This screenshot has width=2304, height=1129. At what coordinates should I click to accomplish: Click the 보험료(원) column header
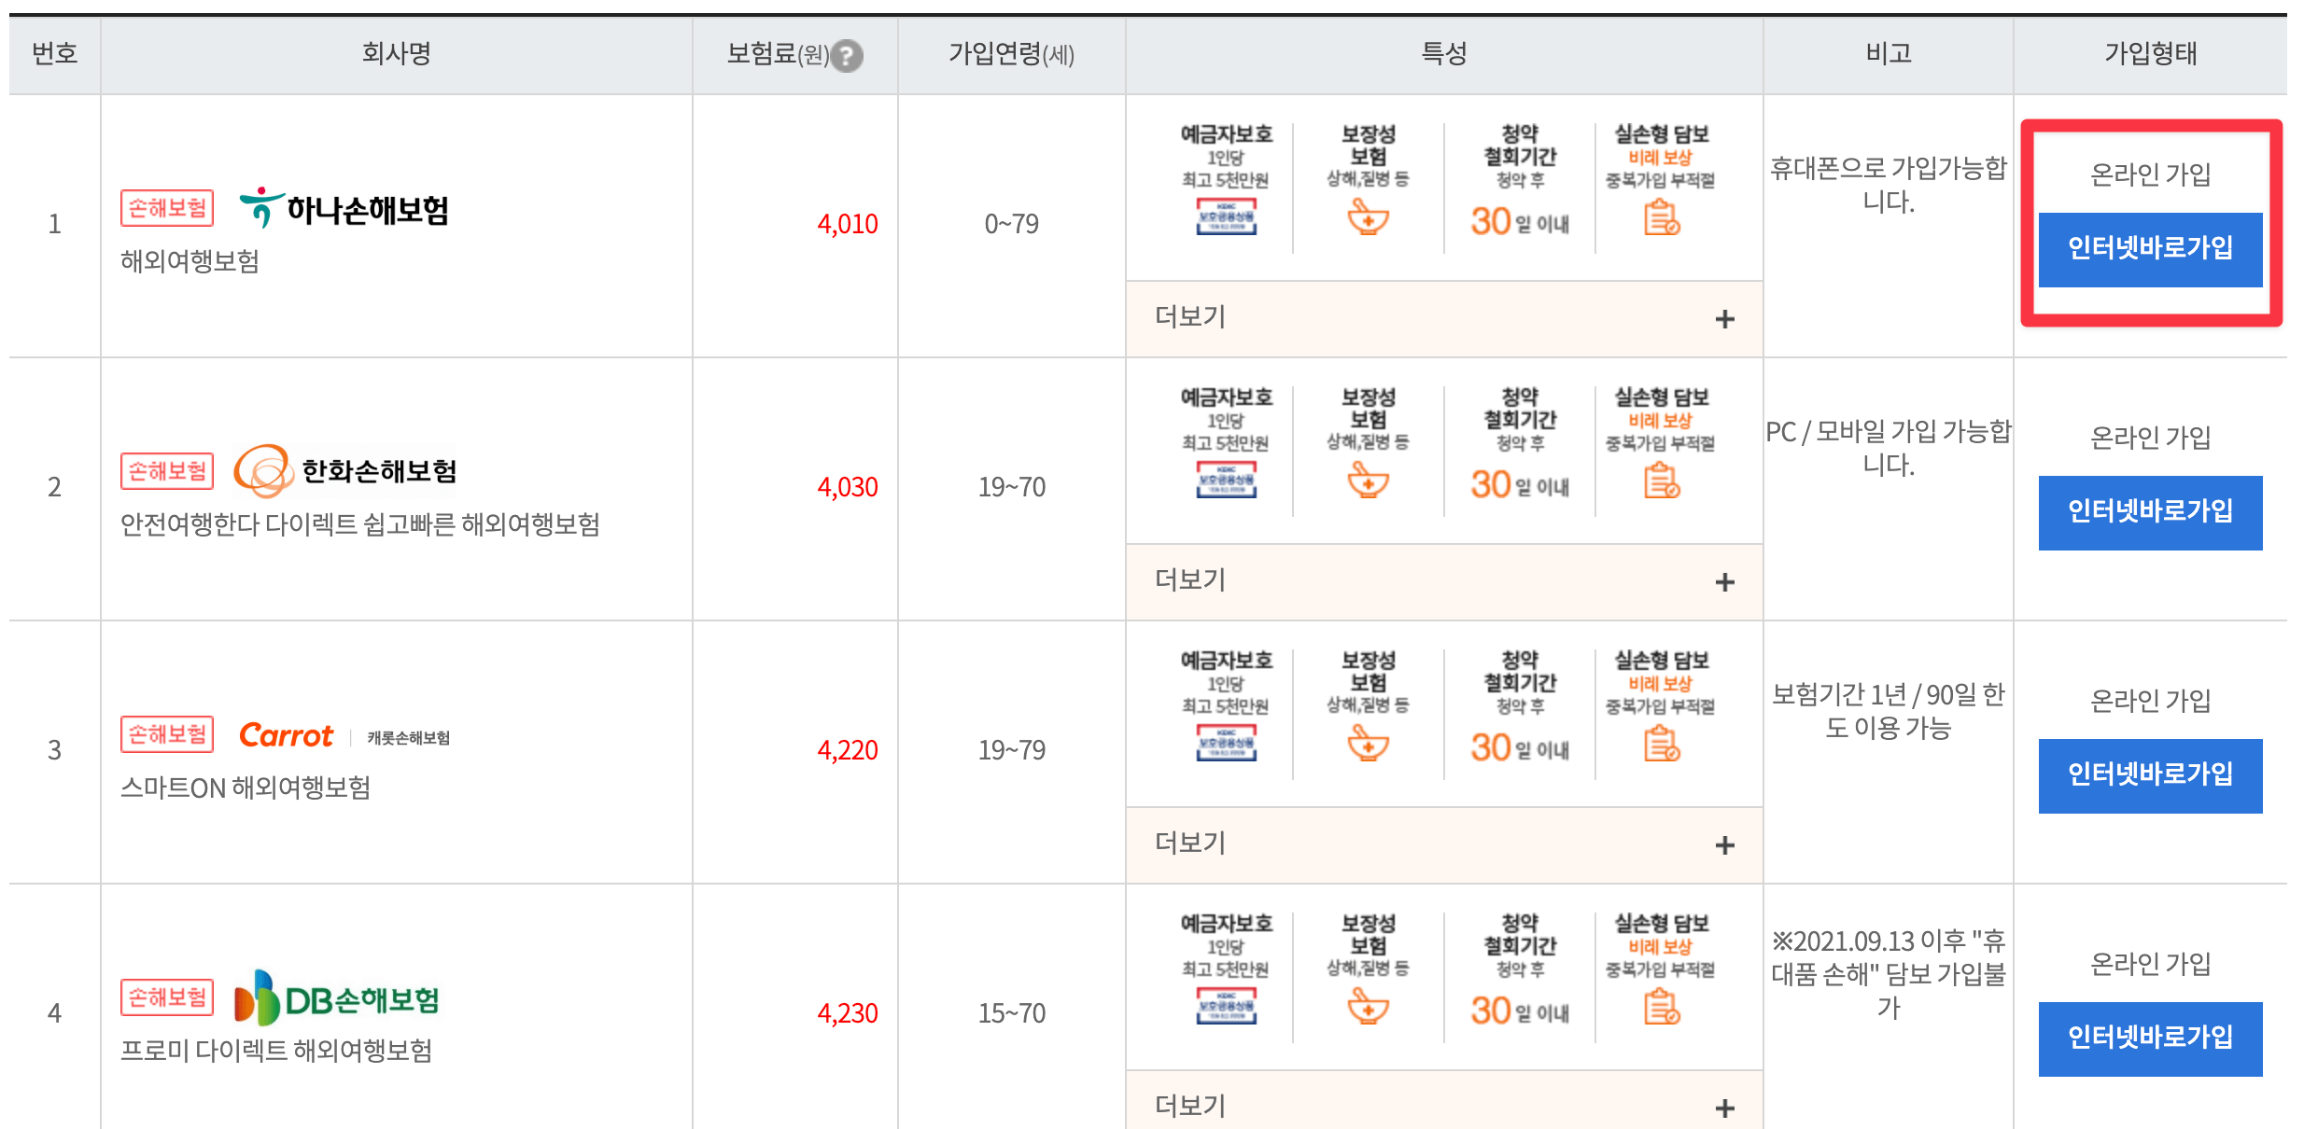(x=795, y=54)
